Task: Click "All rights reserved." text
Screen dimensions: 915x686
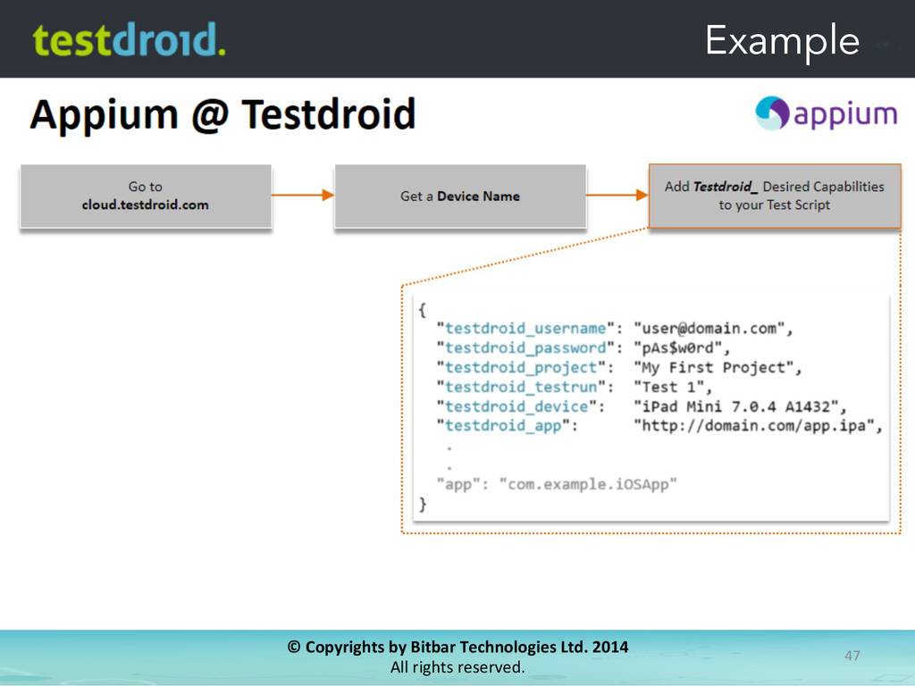Action: (458, 666)
